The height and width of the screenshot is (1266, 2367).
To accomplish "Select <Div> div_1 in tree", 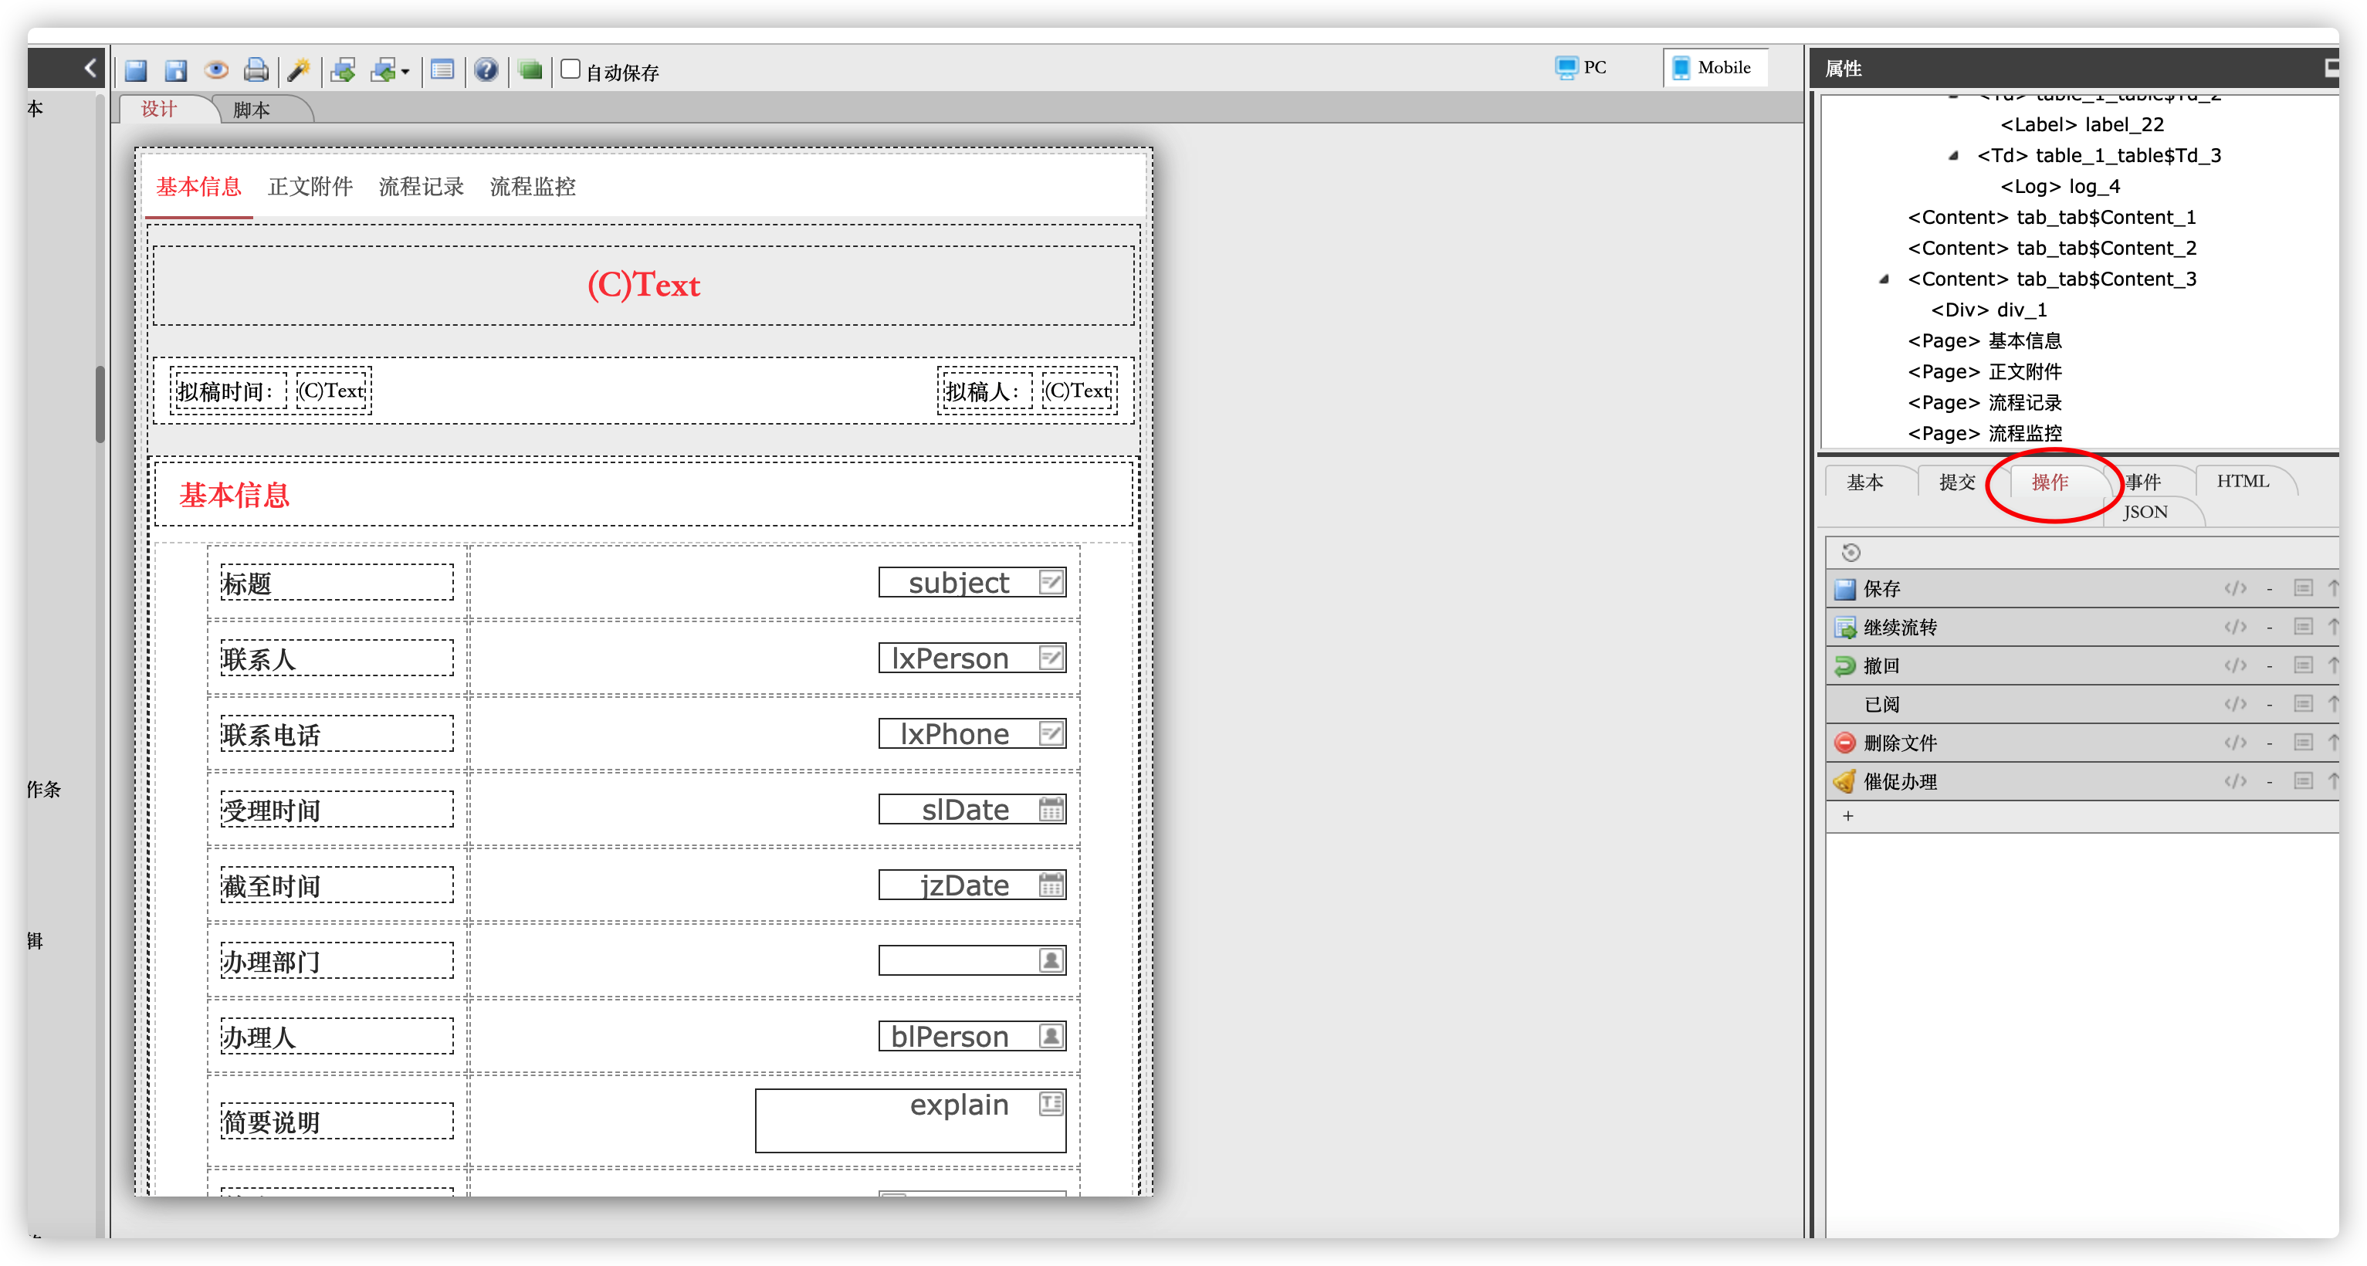I will (x=1989, y=310).
